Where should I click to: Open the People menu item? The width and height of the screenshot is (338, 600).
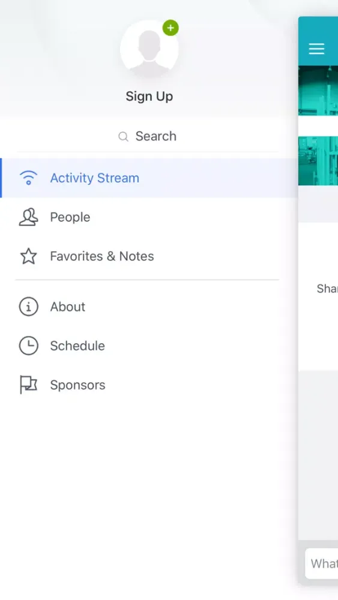click(x=149, y=217)
